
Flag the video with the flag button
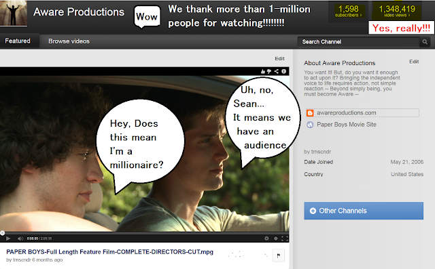point(278,255)
